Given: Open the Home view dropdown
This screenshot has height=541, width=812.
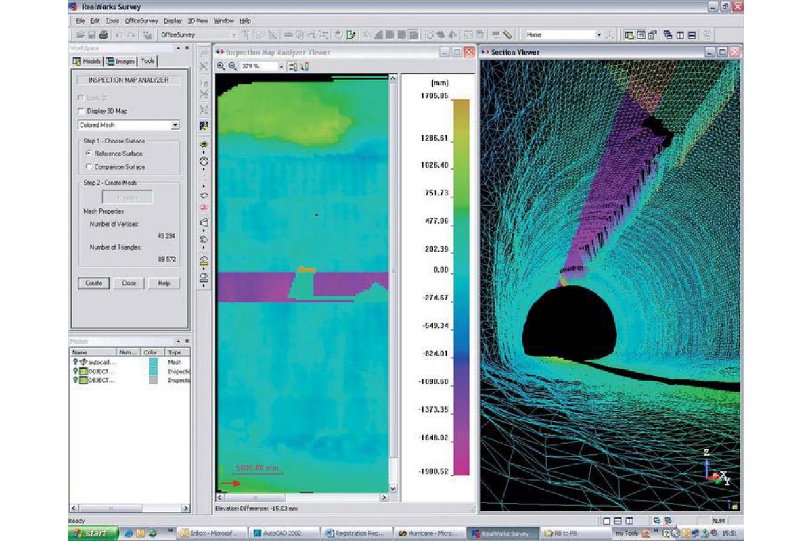Looking at the screenshot, I should (599, 34).
